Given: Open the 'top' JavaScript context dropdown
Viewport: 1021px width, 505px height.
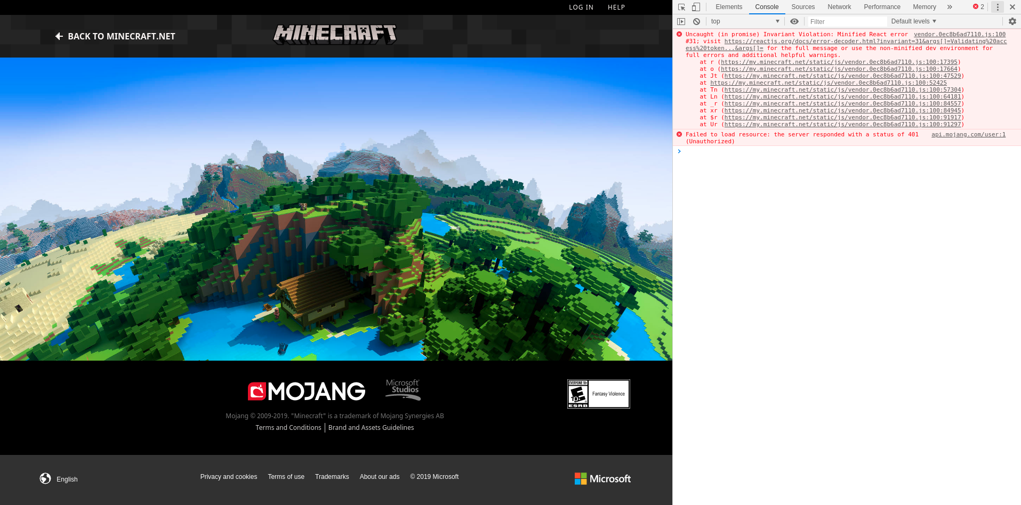Looking at the screenshot, I should 745,21.
